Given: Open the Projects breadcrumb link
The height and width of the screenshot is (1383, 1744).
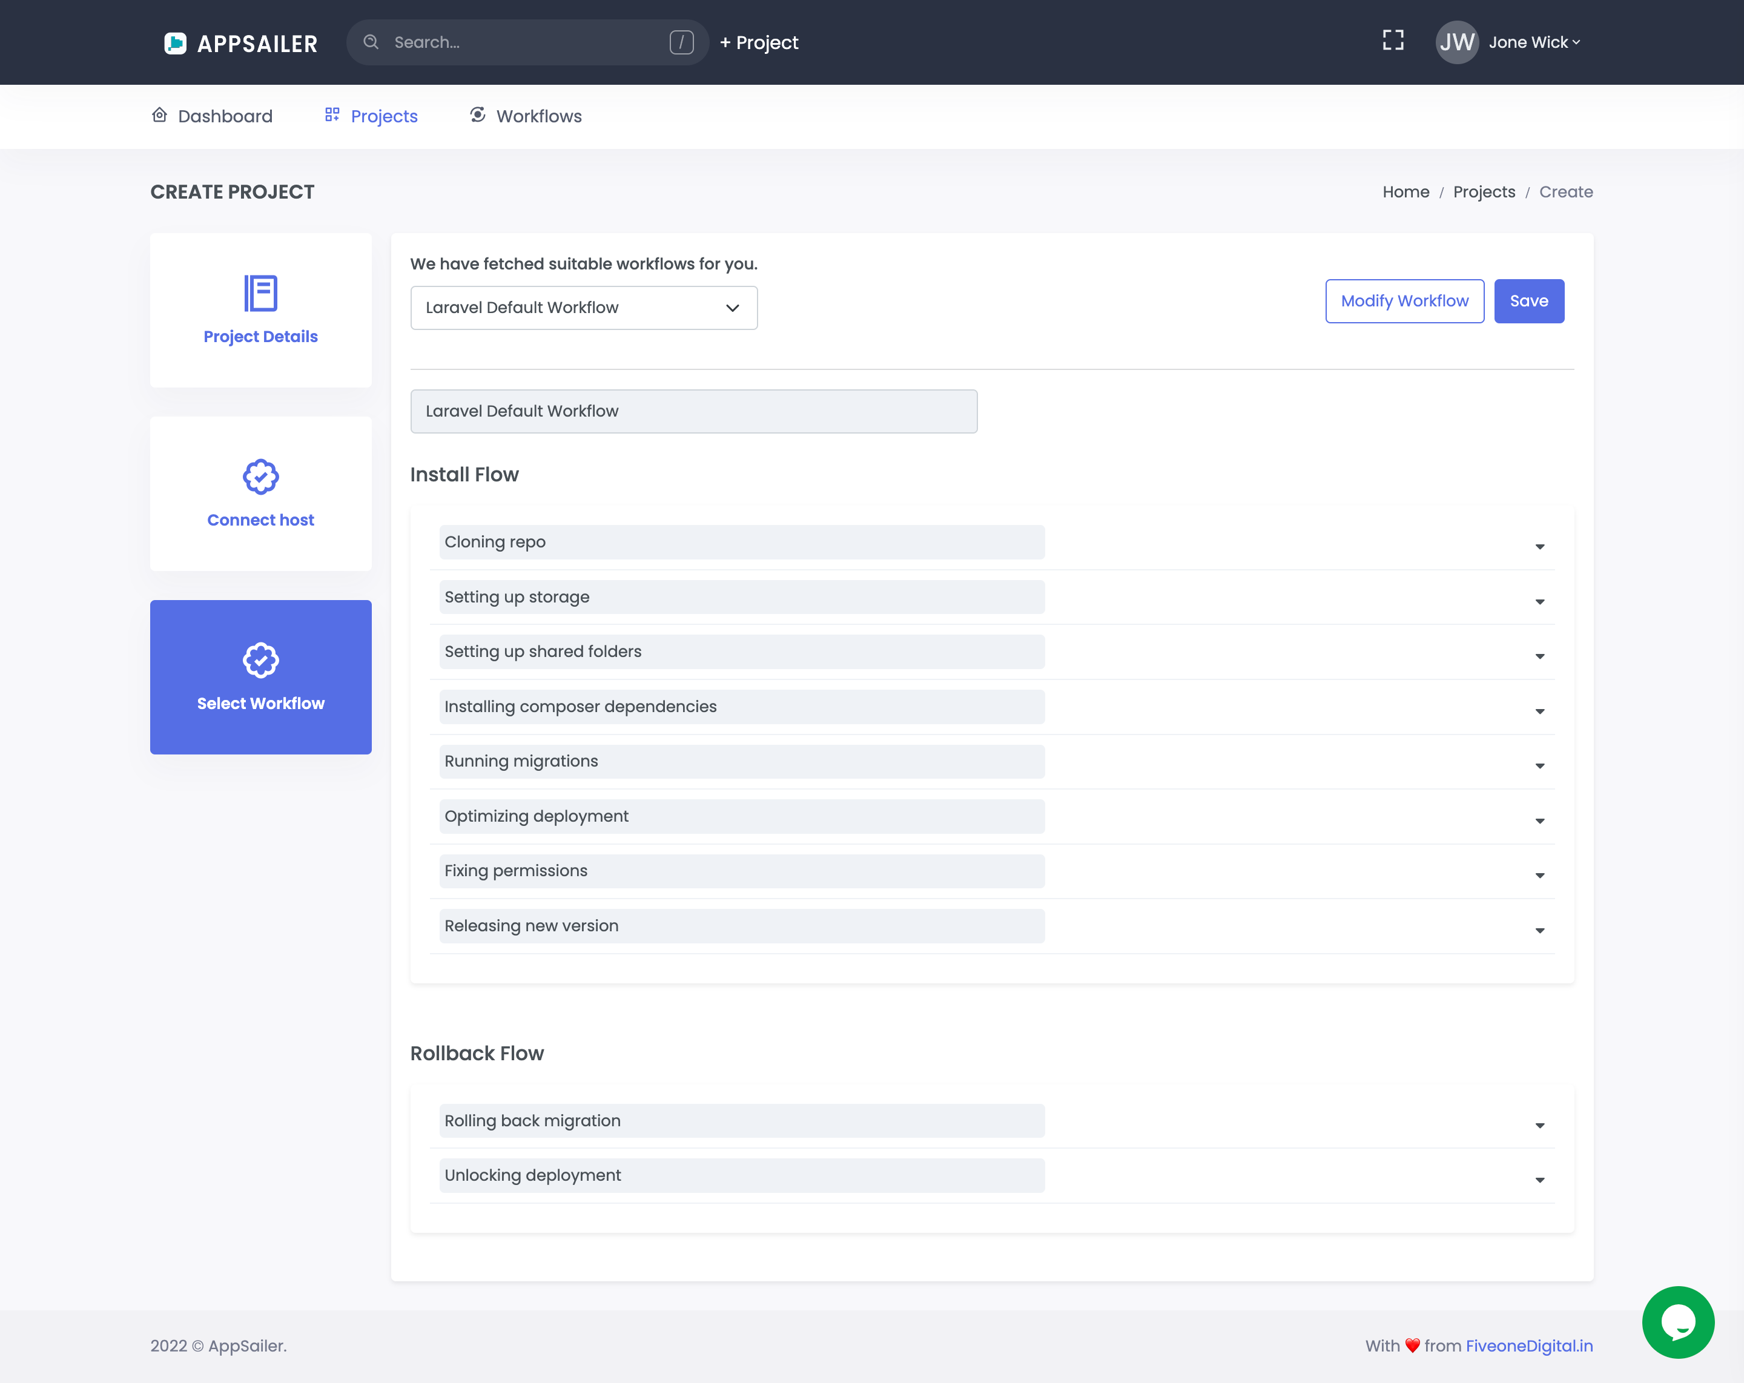Looking at the screenshot, I should [x=1484, y=192].
